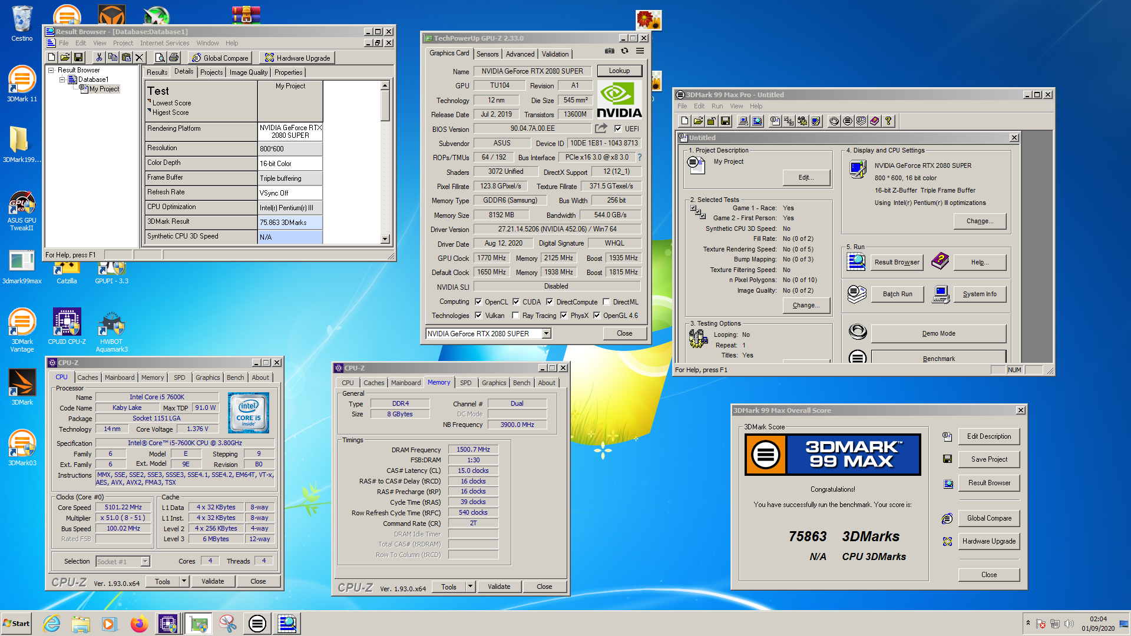Click Bus Interface question mark in GPU-Z
Viewport: 1131px width, 636px height.
[x=640, y=157]
